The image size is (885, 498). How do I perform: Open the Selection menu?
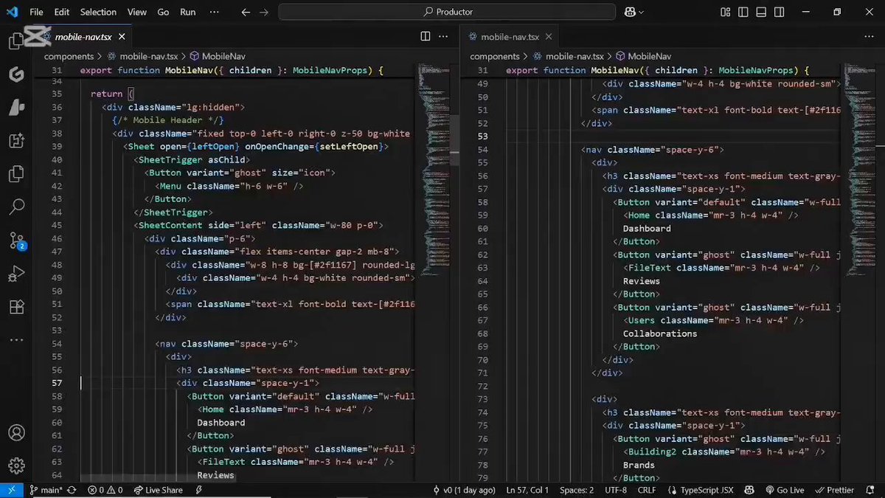[x=98, y=12]
